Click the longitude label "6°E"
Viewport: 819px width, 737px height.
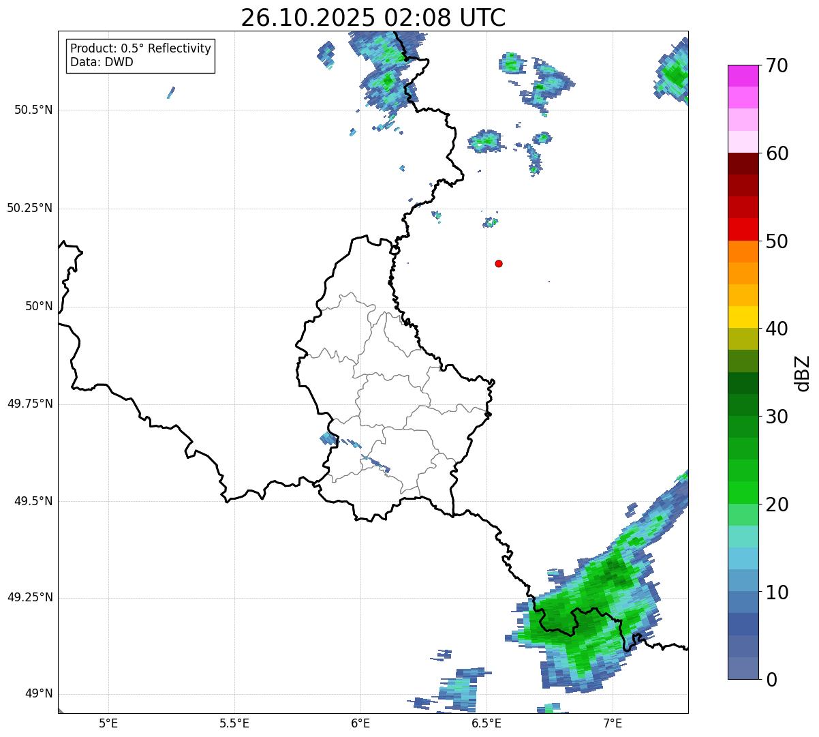pos(360,723)
